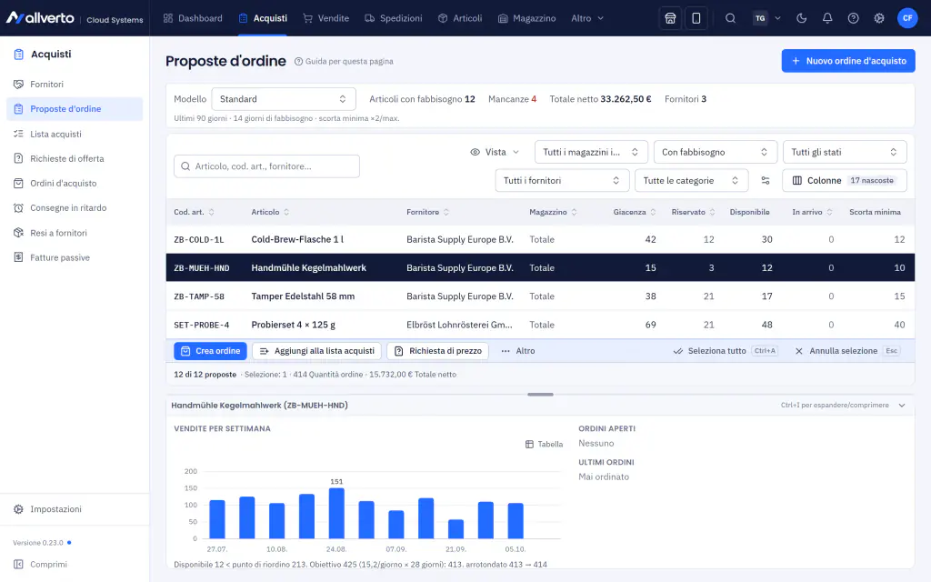Open the Dashboard menu
The image size is (931, 582).
tap(193, 18)
